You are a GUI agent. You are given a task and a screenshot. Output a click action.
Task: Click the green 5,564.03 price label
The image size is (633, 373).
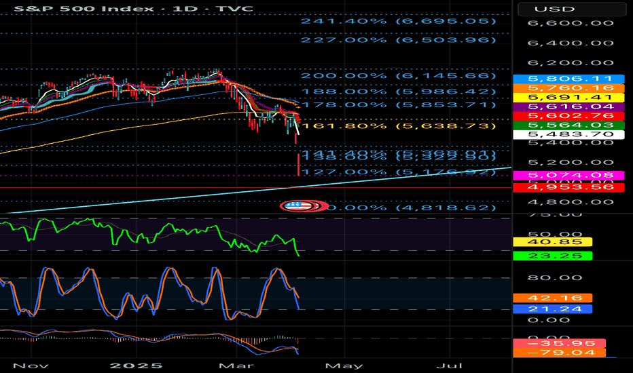568,125
